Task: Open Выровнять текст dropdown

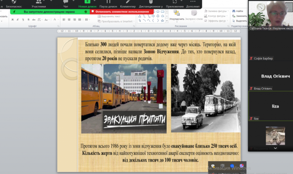Action: [110, 16]
